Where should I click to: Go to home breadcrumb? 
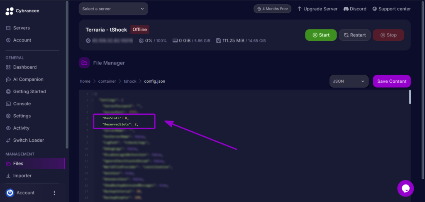point(85,81)
